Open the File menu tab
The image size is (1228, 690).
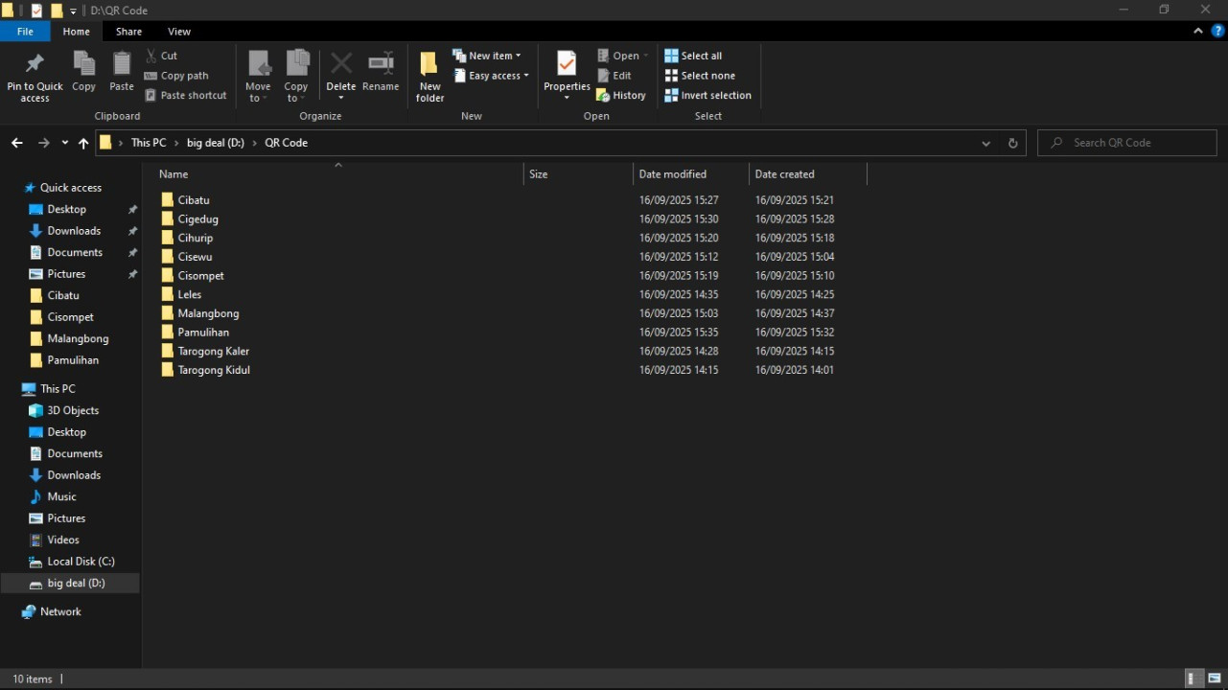25,32
